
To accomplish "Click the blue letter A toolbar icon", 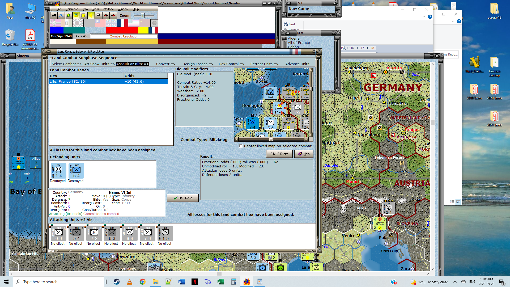I will 61,15.
